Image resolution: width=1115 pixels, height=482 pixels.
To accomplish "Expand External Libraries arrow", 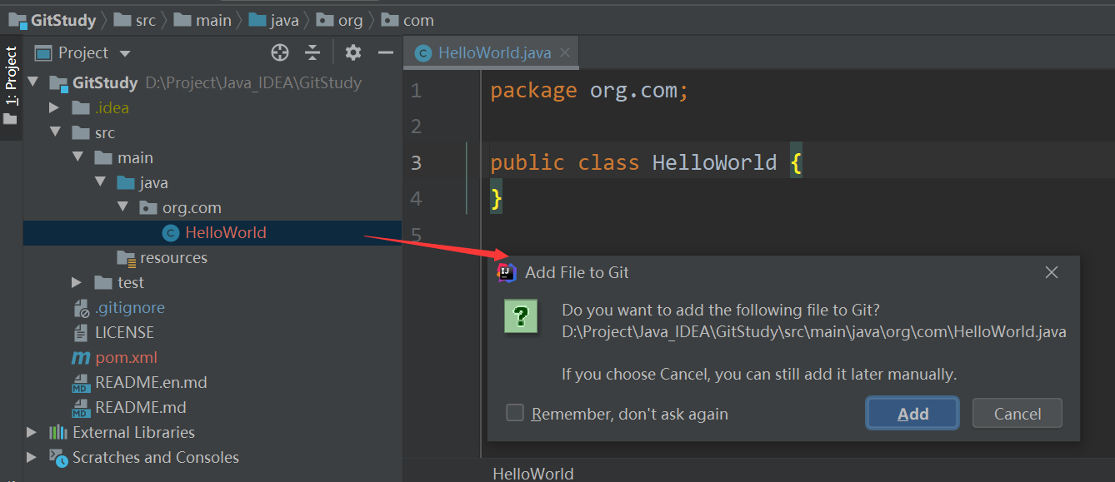I will pos(32,432).
